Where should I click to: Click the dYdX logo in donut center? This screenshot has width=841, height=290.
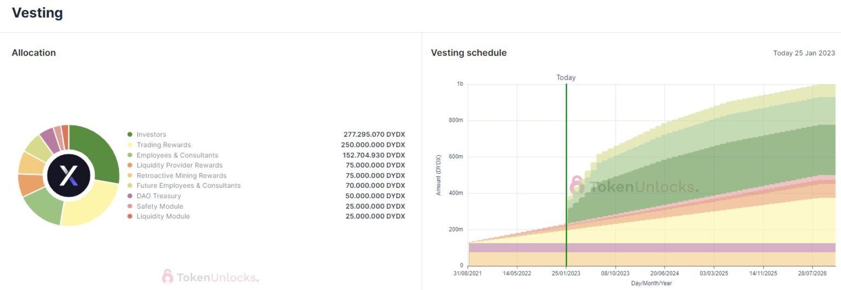[x=68, y=175]
